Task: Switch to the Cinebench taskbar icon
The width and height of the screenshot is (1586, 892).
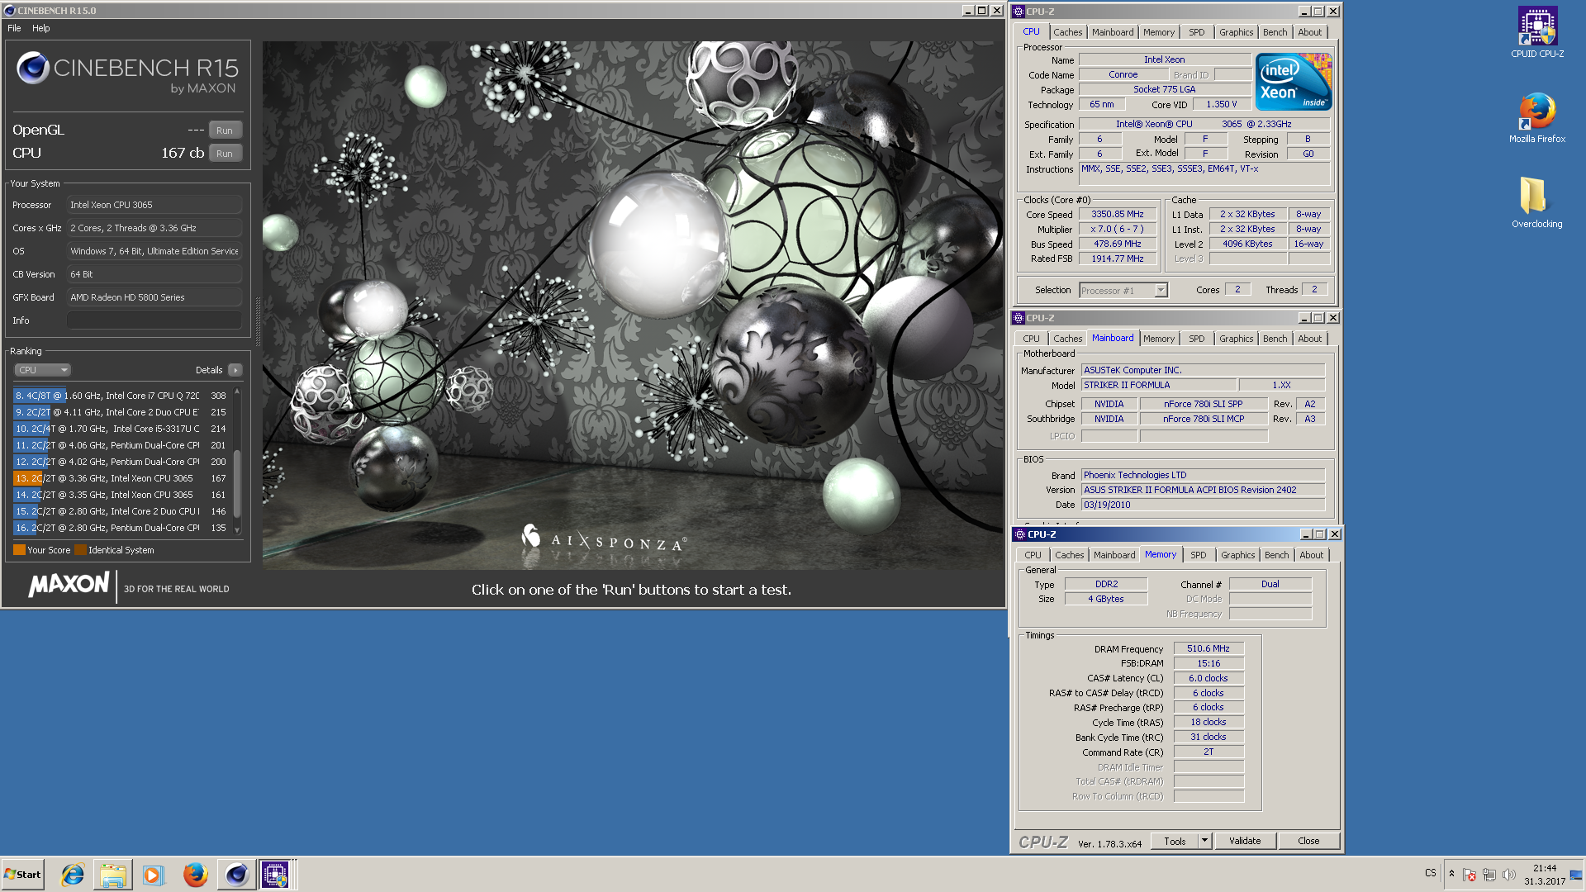Action: pos(236,875)
